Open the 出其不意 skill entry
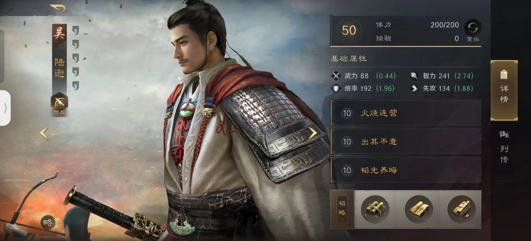The height and width of the screenshot is (241, 531). 405,142
